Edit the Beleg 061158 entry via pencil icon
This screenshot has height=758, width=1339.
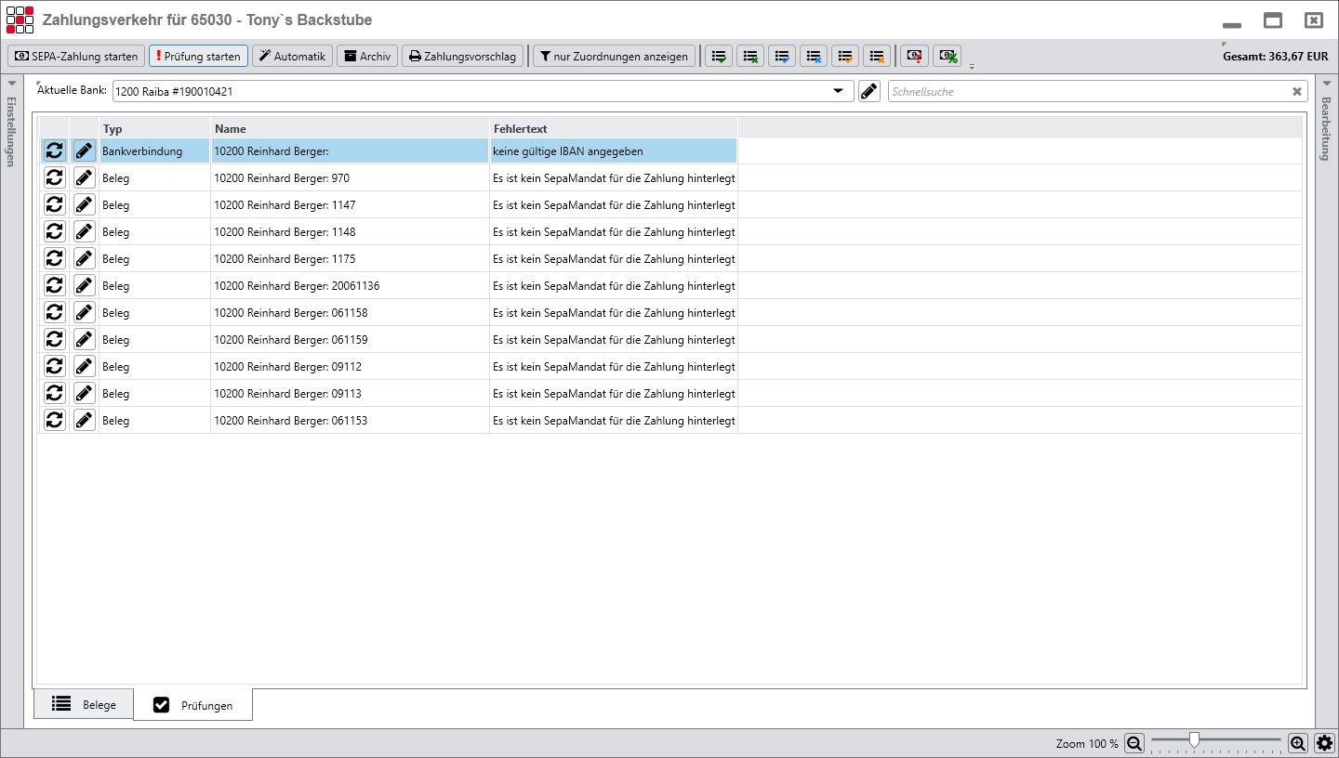[x=84, y=313]
